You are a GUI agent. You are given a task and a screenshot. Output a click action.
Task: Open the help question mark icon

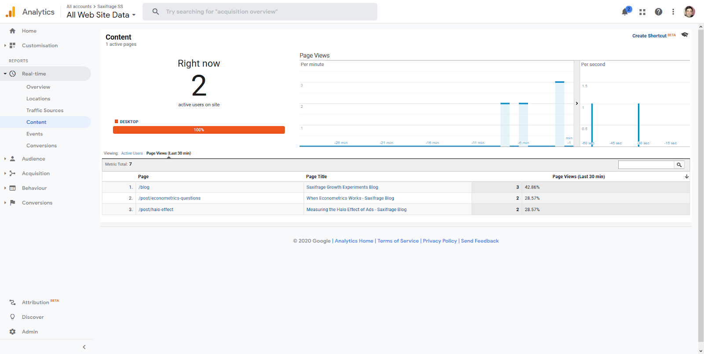(658, 12)
